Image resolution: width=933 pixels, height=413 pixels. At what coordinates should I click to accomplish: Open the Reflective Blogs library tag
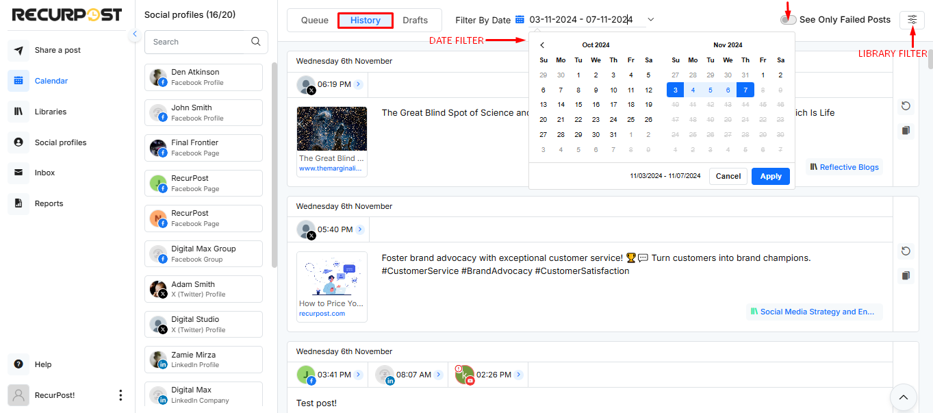pyautogui.click(x=844, y=166)
